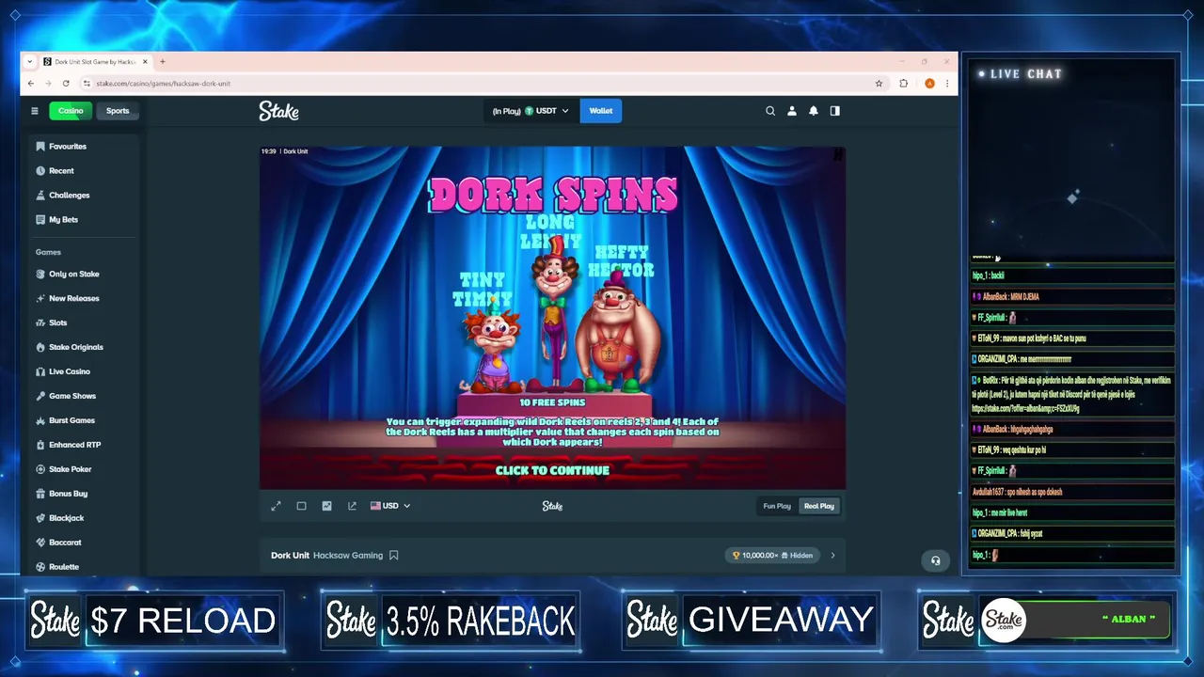Toggle the chat sidebar panel icon
The image size is (1204, 677).
click(x=834, y=111)
